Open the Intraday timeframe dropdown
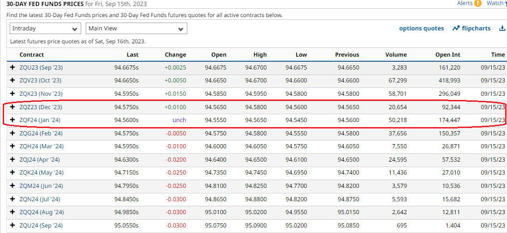This screenshot has height=233, width=507. tap(45, 29)
